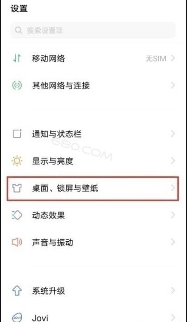
Task: Tap the dynamic effects tag icon
Action: pos(17,215)
